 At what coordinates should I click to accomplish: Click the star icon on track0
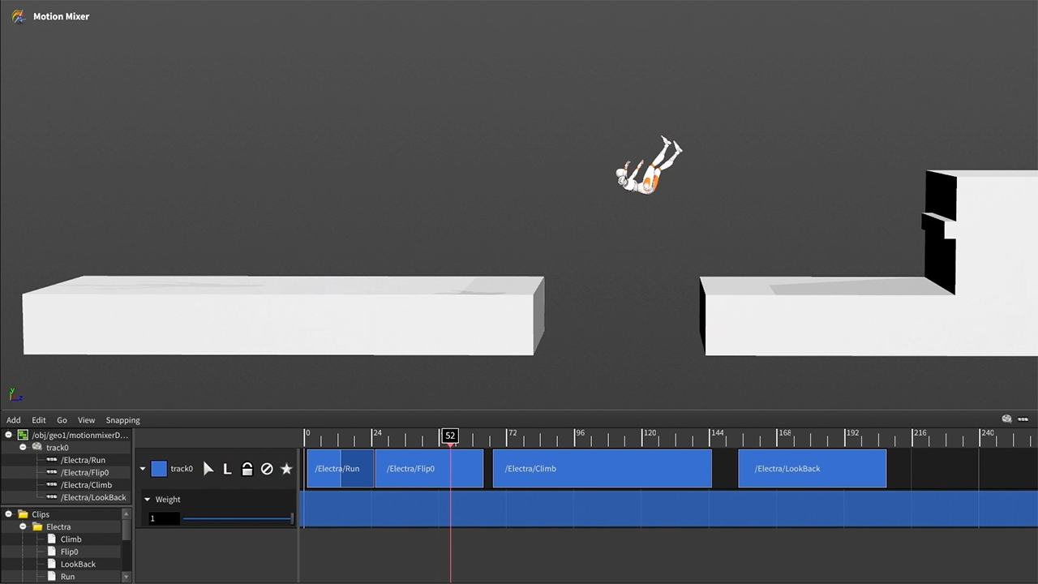pos(286,469)
